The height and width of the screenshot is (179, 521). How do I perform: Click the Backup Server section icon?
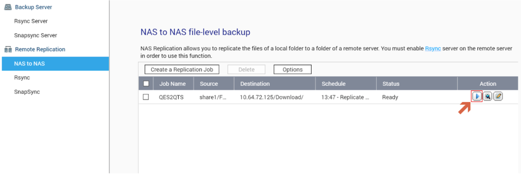(x=8, y=7)
